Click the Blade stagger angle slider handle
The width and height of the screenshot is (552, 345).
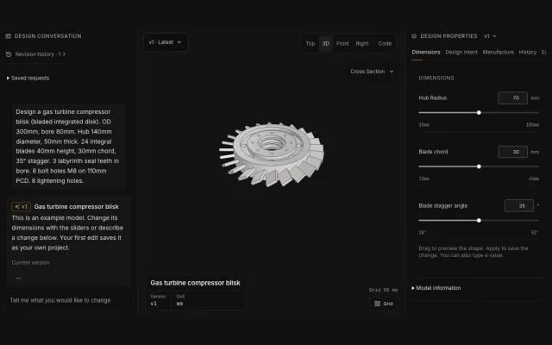point(479,221)
